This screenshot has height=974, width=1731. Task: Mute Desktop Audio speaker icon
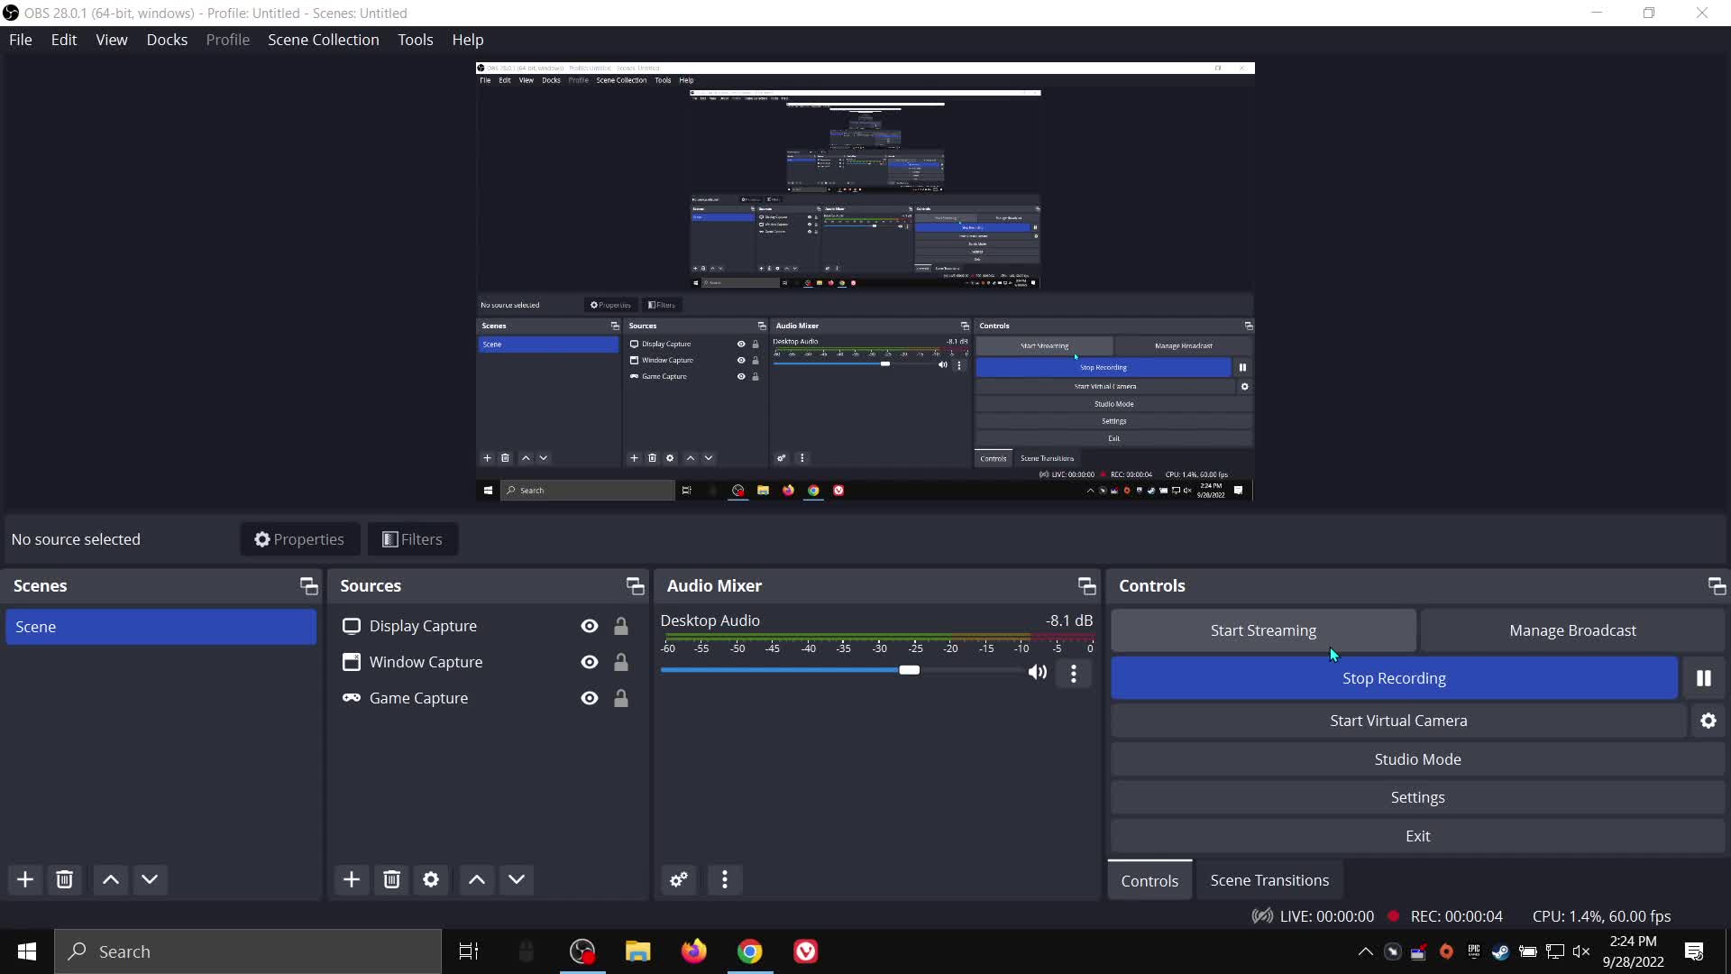click(1038, 672)
